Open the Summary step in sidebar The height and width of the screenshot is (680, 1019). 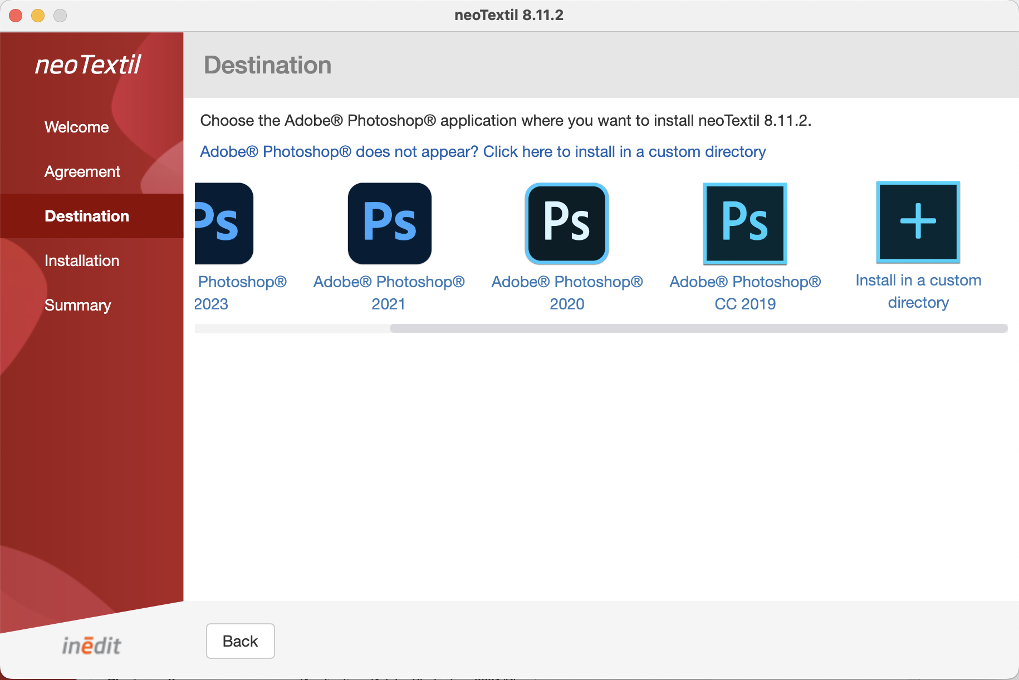(78, 305)
